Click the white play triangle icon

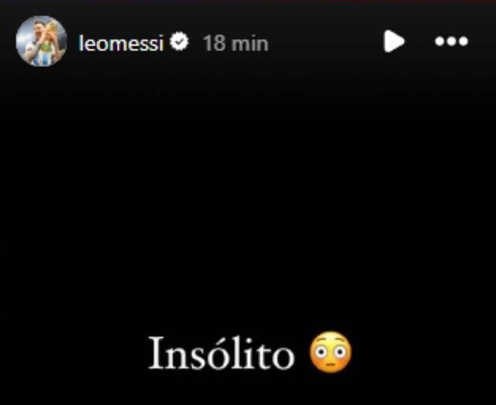[394, 42]
